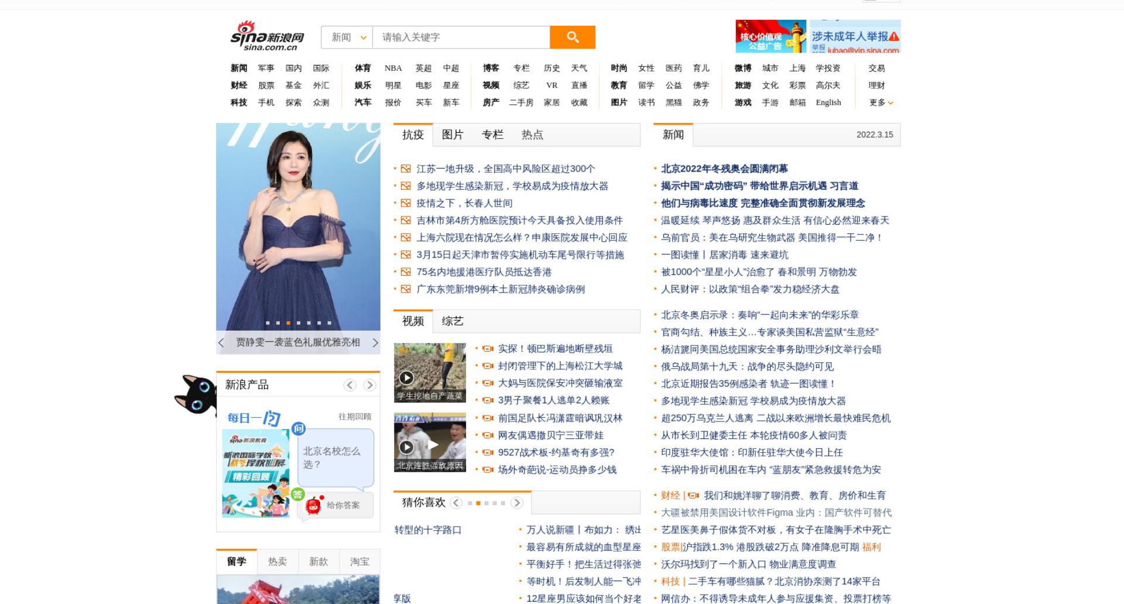Screen dimensions: 1124x604
Task: Click the 新浪教育 promotional image
Action: [x=256, y=473]
